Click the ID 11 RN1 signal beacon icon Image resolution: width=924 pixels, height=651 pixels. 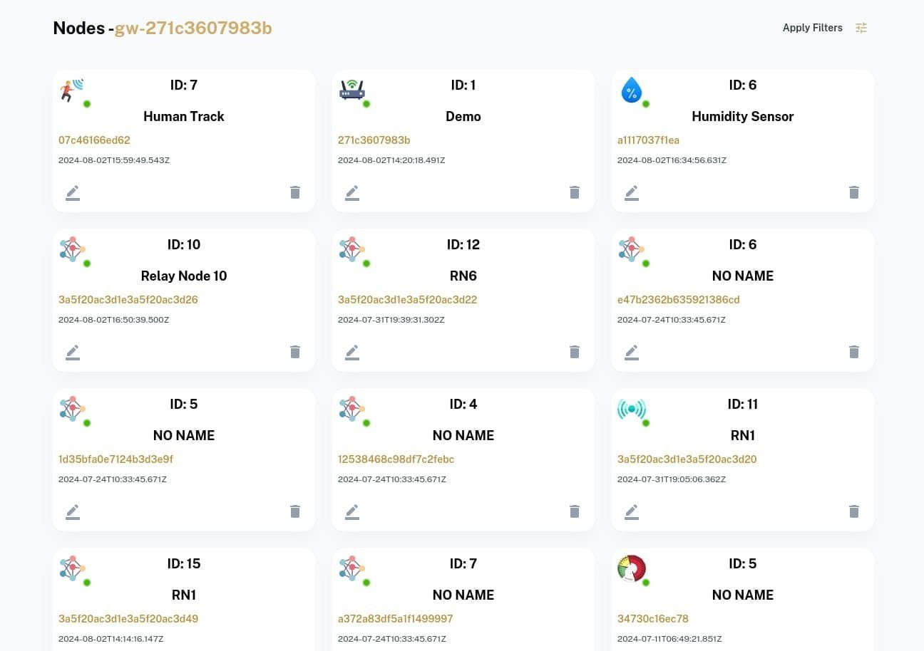click(632, 409)
